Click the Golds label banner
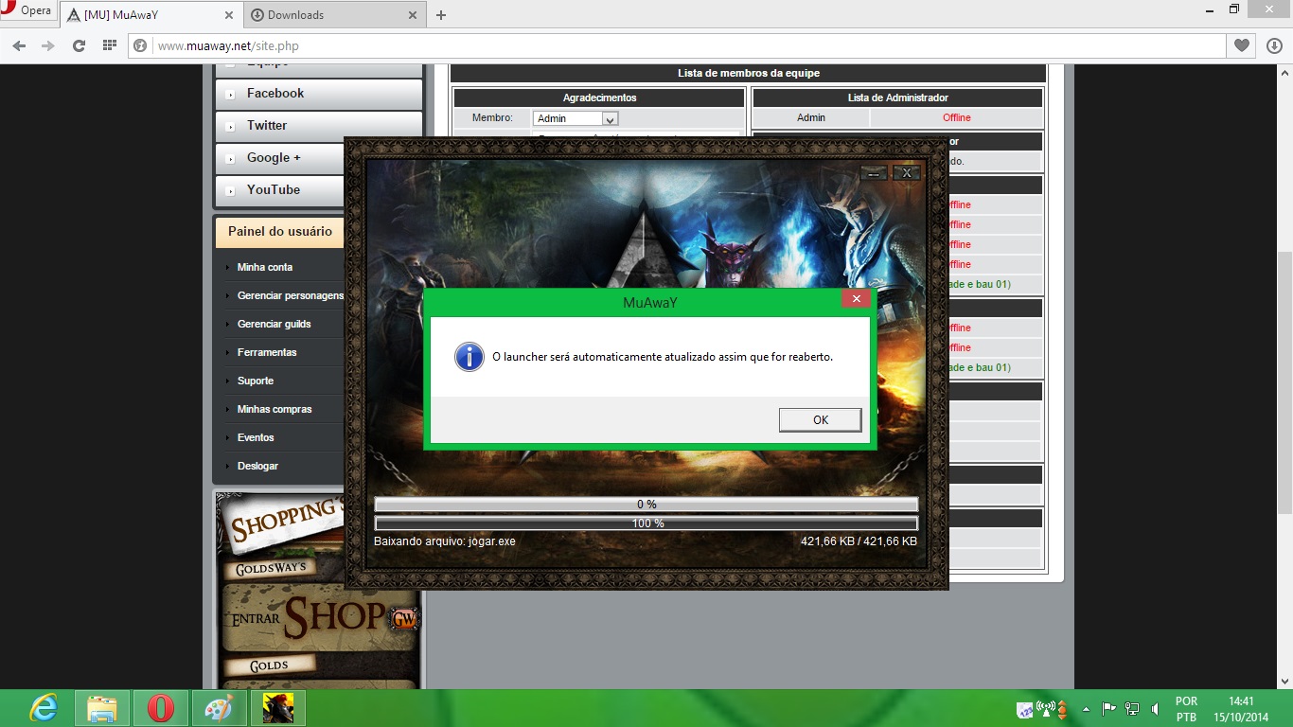 click(270, 665)
